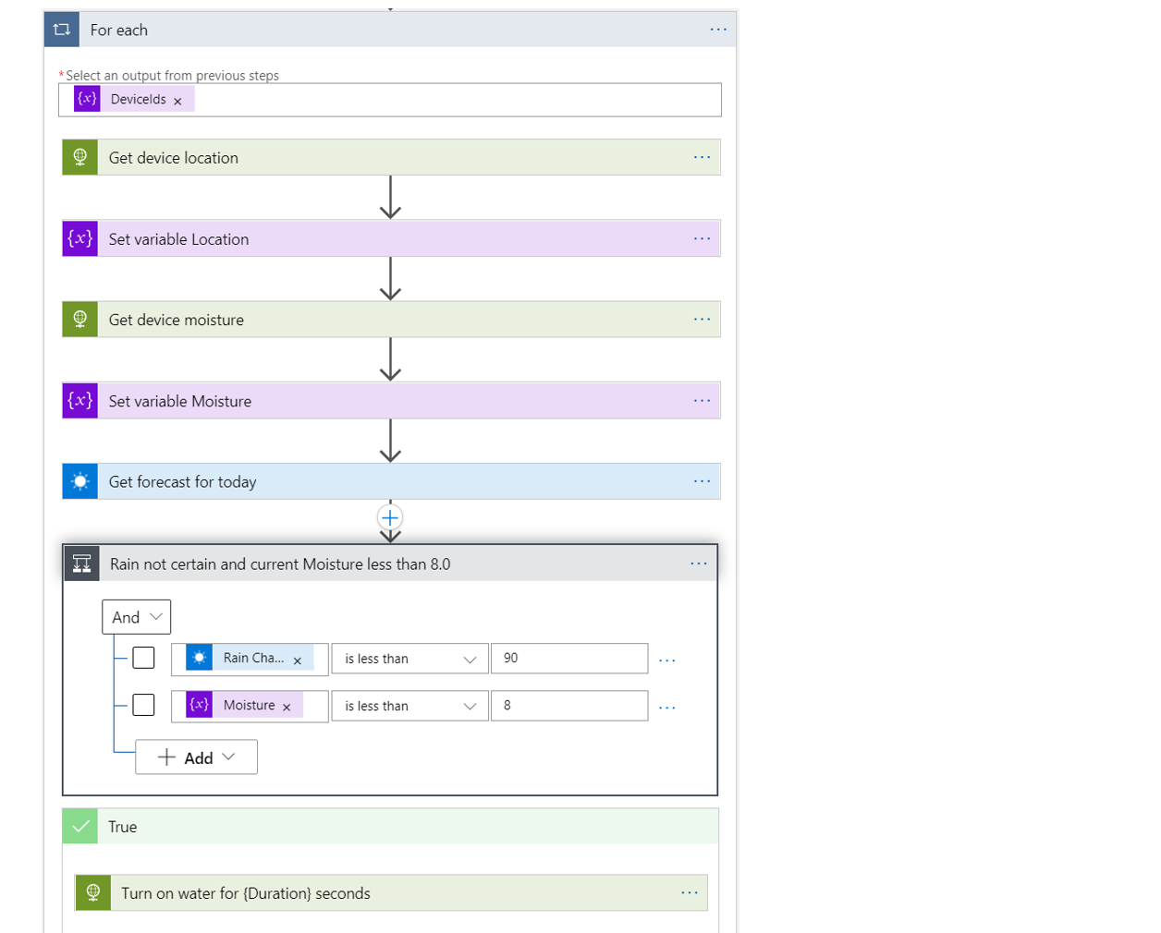The image size is (1161, 933).
Task: Open the And operator dropdown
Action: 137,617
